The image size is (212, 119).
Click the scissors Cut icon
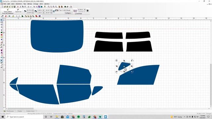[x=21, y=7]
